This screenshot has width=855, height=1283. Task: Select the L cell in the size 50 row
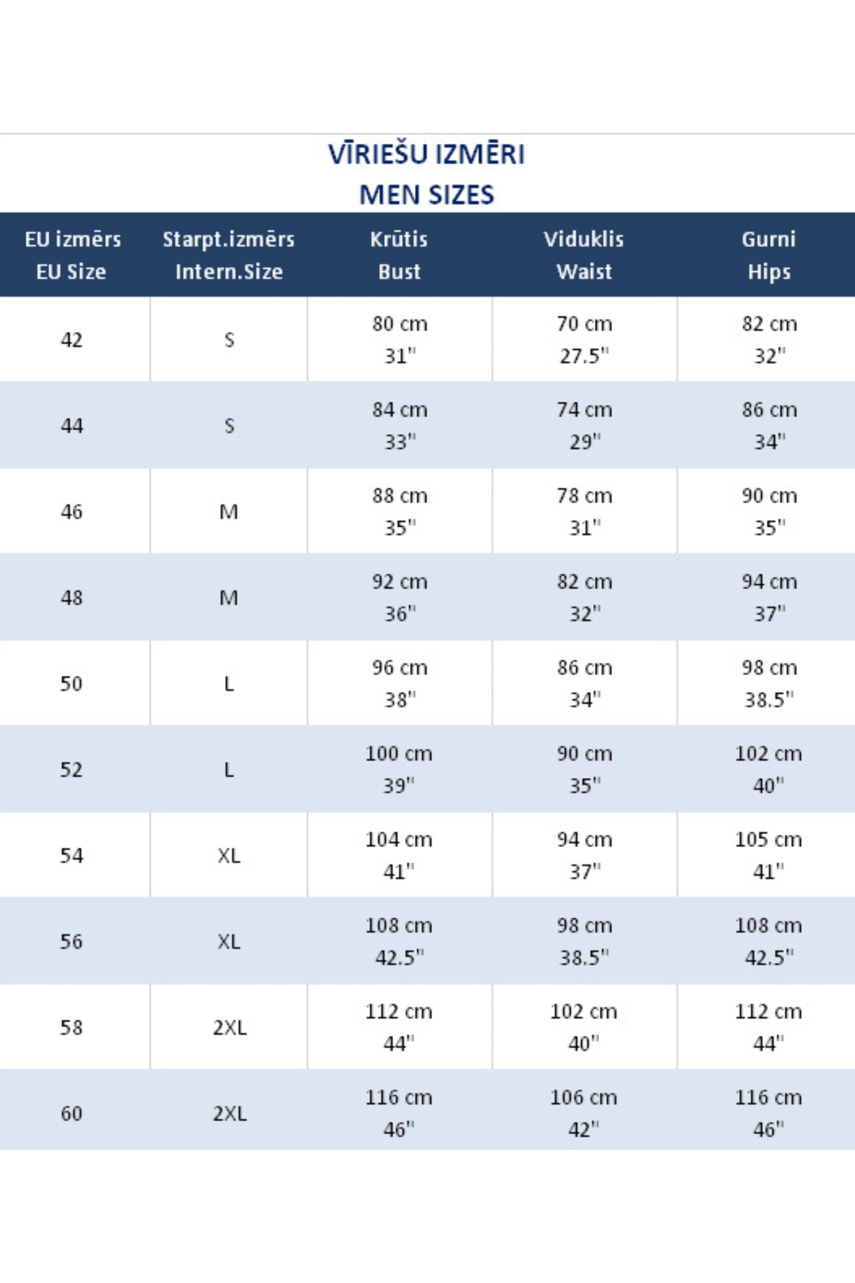[229, 683]
